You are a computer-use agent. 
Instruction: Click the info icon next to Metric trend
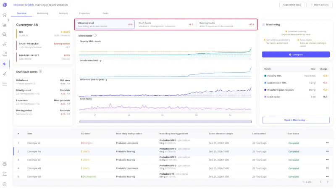(x=95, y=35)
